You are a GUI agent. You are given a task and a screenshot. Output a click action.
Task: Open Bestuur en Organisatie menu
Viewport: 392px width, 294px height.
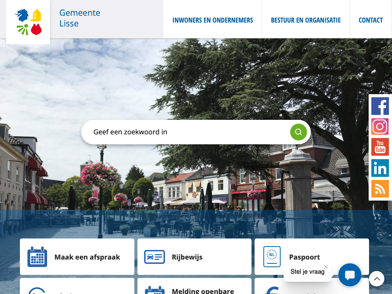pos(305,20)
